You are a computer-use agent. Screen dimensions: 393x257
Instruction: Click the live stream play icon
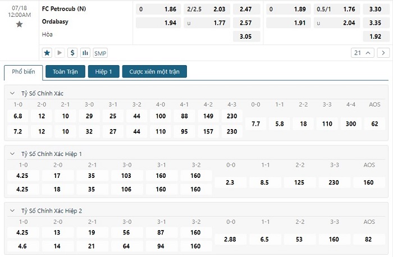60,53
